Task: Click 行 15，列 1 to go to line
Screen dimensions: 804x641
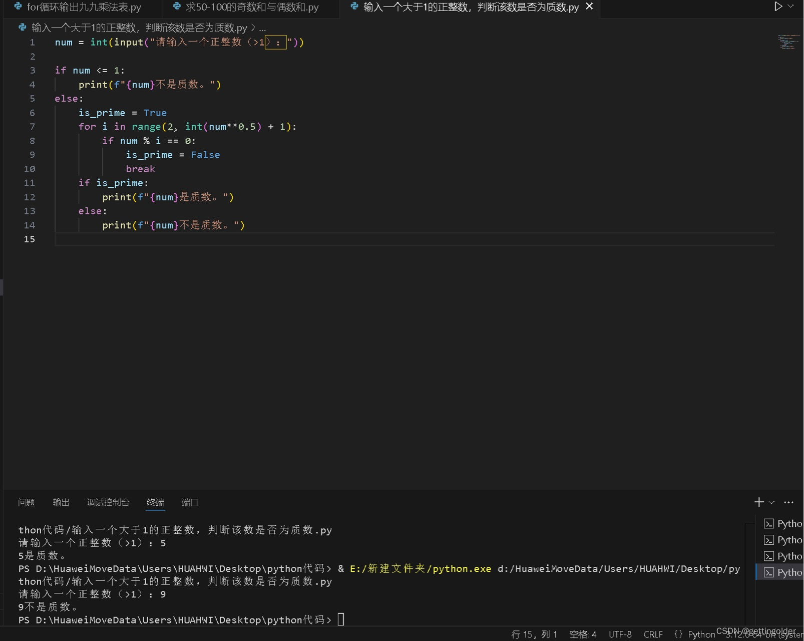Action: pyautogui.click(x=533, y=634)
